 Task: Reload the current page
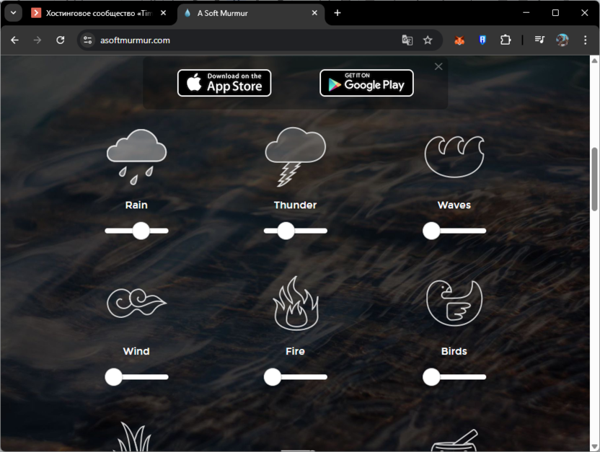61,40
